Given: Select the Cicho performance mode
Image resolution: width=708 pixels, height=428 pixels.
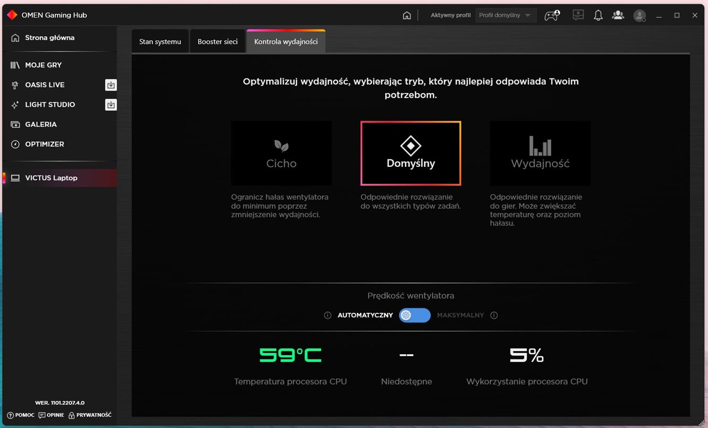Looking at the screenshot, I should point(281,153).
